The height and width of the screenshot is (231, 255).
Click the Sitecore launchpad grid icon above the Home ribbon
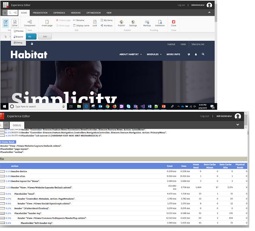[6, 5]
